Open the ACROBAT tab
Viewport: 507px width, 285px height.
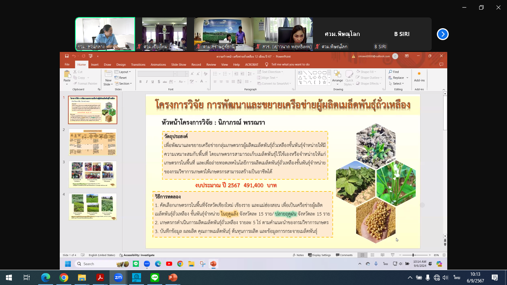[252, 65]
